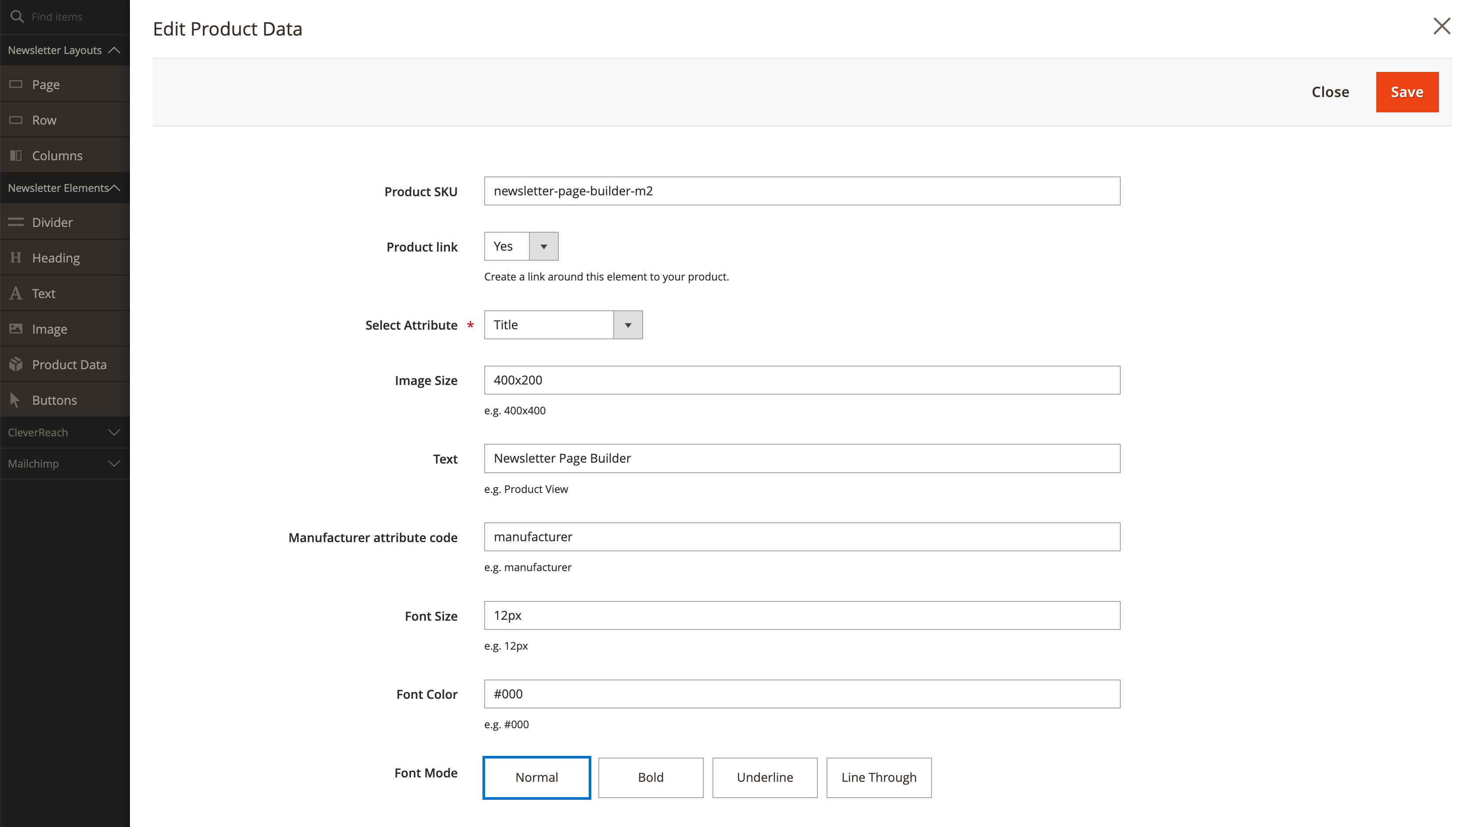This screenshot has height=827, width=1475.
Task: Pick the Product Data box icon
Action: tap(16, 364)
